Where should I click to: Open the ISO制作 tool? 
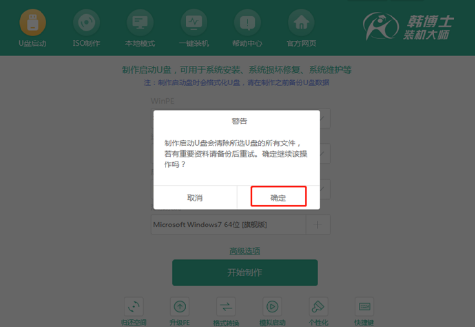(86, 23)
